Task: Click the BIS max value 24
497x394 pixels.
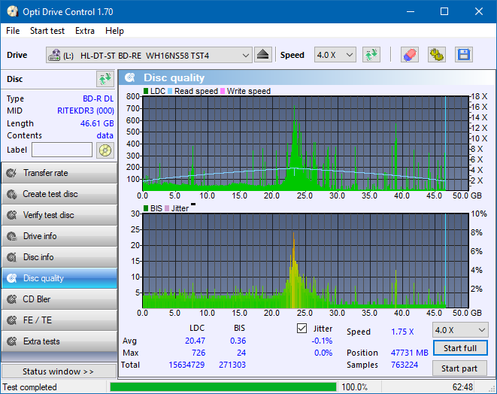Action: [x=241, y=353]
